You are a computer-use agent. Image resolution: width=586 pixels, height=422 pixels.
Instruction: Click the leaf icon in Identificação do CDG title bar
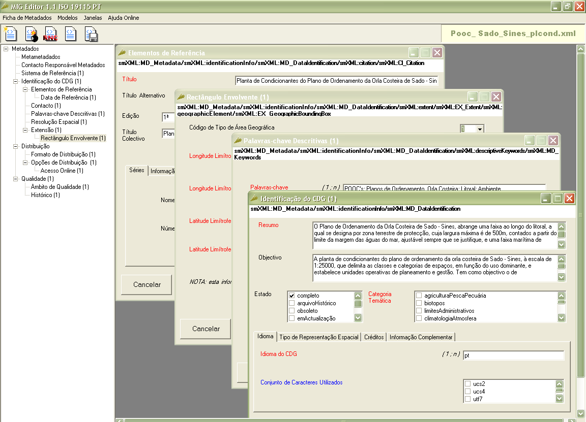pyautogui.click(x=254, y=198)
